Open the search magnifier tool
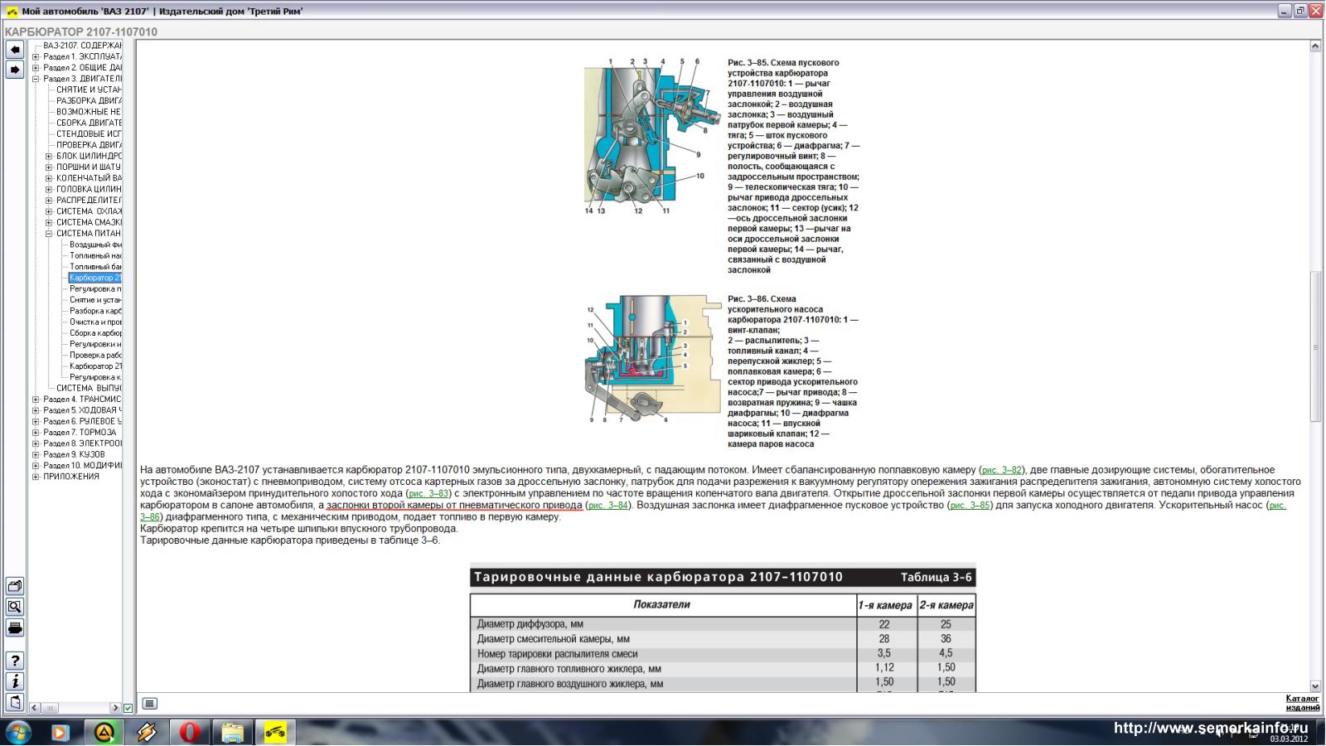This screenshot has width=1326, height=746. (15, 607)
